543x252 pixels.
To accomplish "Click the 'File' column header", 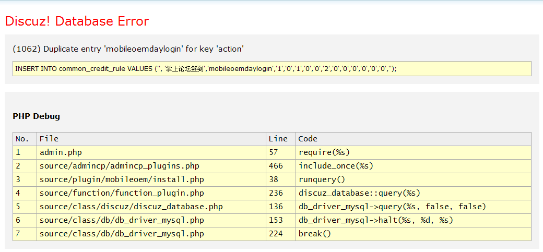I will point(151,139).
